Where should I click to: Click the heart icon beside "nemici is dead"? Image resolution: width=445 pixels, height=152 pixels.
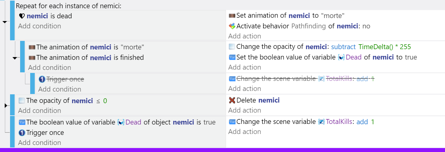22,16
